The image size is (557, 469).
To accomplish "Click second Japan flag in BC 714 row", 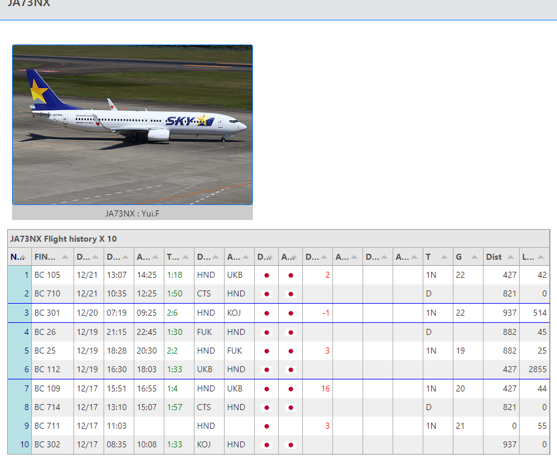I will click(291, 407).
